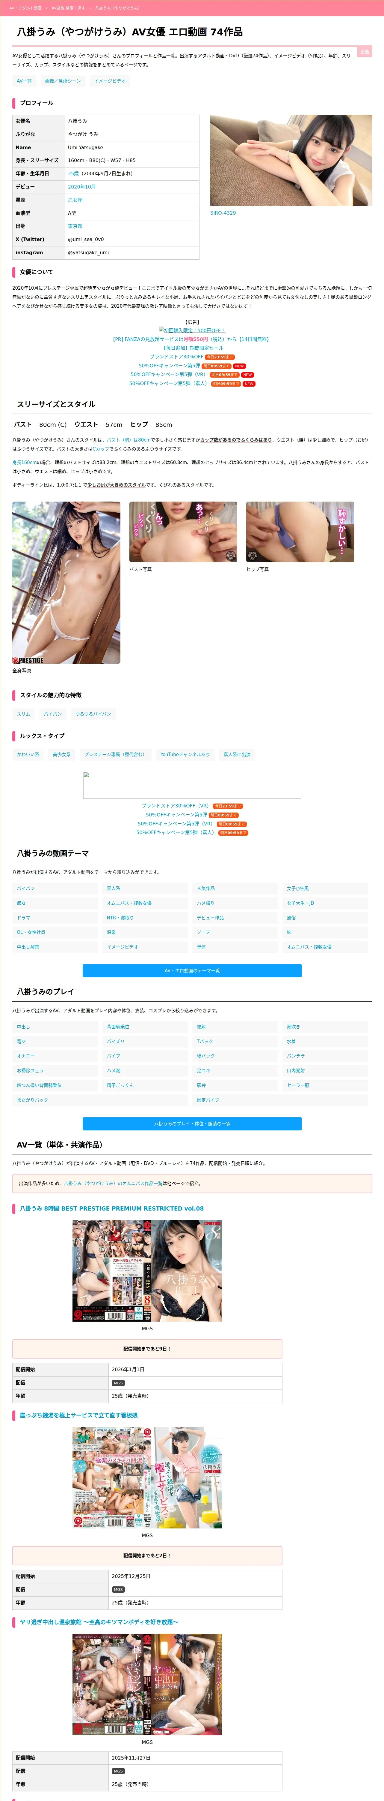Image resolution: width=384 pixels, height=1801 pixels.
Task: Click the MGS badge for the 2025年11月27日 release
Action: 118,1771
